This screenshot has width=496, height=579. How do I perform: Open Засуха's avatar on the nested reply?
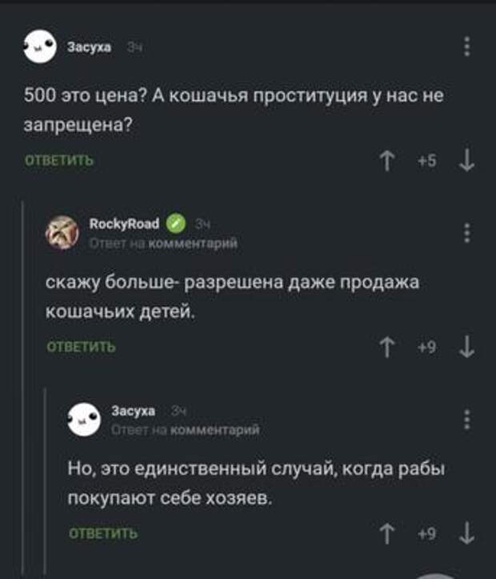pyautogui.click(x=84, y=420)
